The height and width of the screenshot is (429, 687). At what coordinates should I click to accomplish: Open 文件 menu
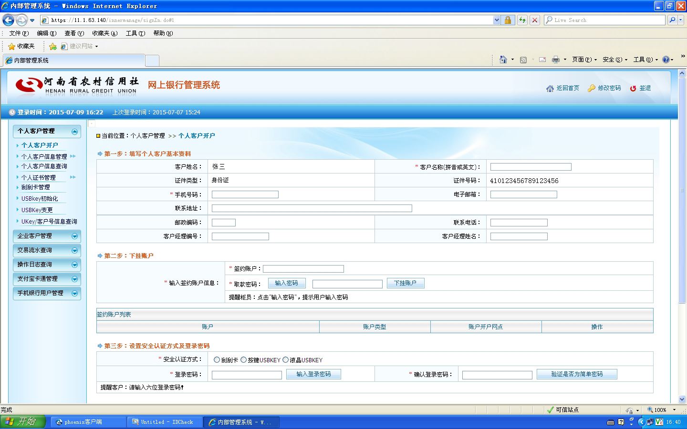point(19,33)
